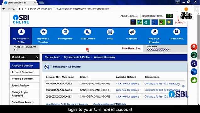The height and width of the screenshot is (113, 200).
Task: Click the green thumbs-up floating icon
Action: [x=194, y=80]
